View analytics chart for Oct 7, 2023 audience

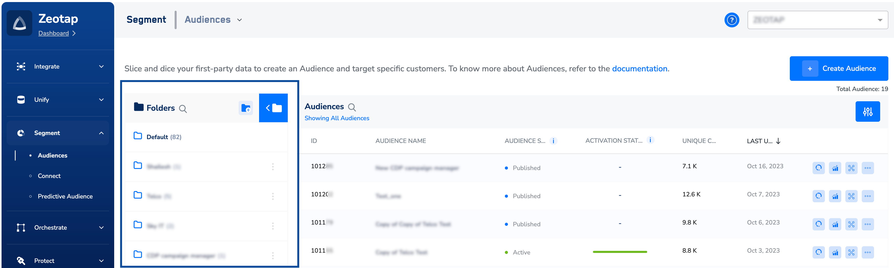(835, 196)
